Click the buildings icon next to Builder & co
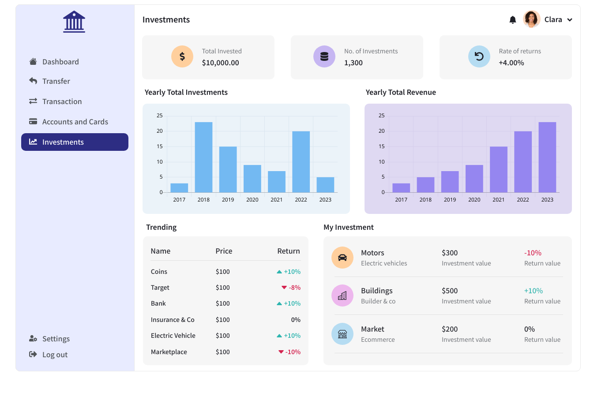This screenshot has width=609, height=415. (x=342, y=295)
